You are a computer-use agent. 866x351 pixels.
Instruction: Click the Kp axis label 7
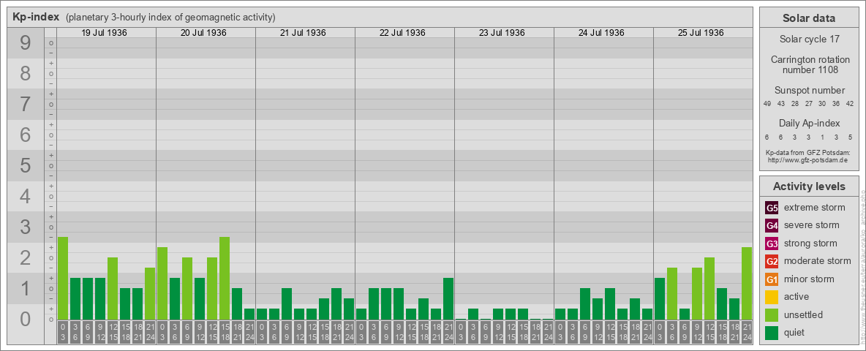tap(25, 105)
